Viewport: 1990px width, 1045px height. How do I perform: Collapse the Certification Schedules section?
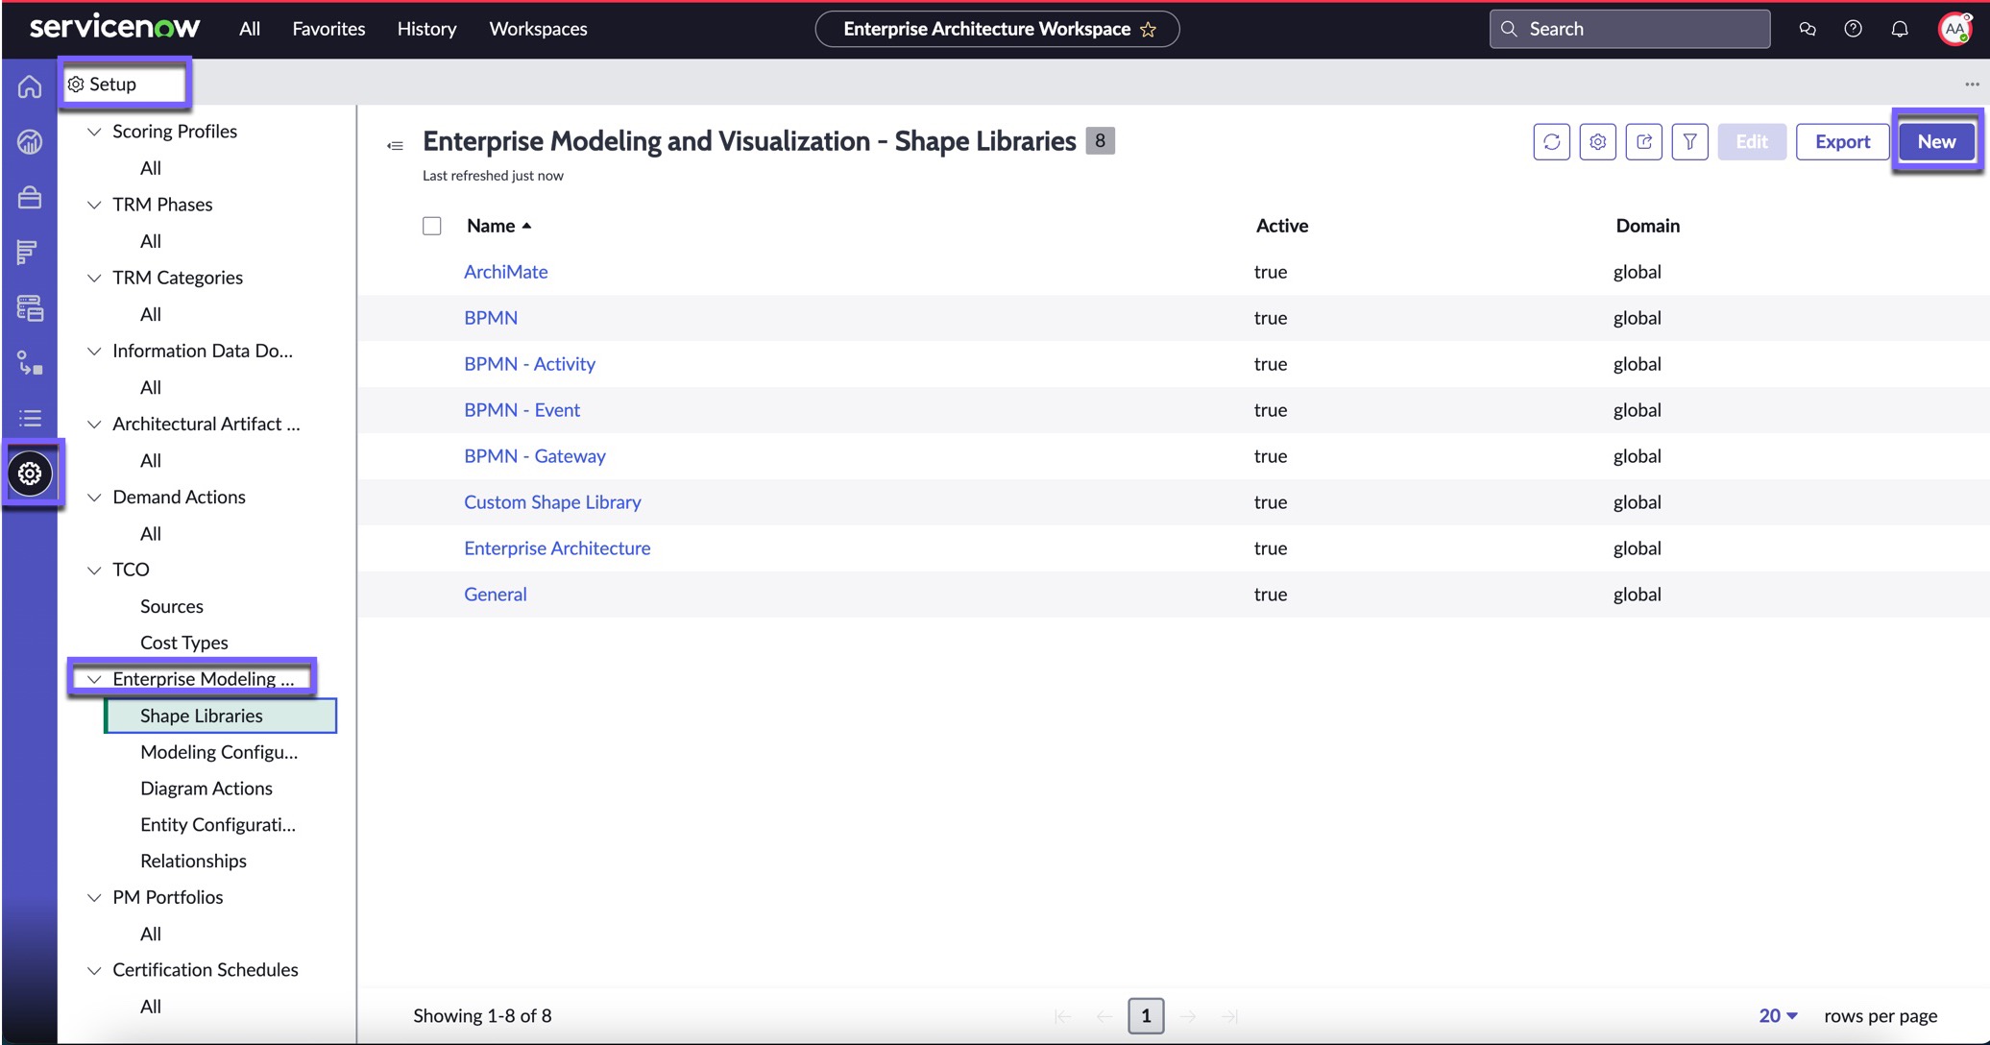94,971
